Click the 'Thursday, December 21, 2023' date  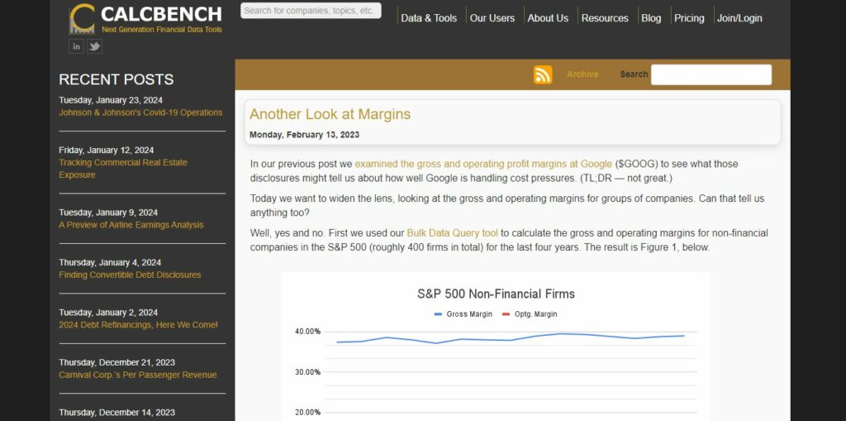116,362
